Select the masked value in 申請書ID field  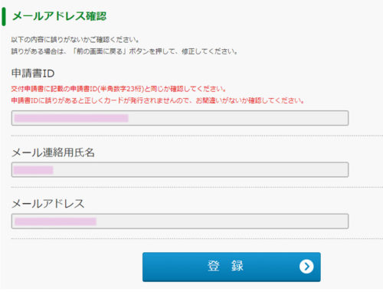(71, 118)
